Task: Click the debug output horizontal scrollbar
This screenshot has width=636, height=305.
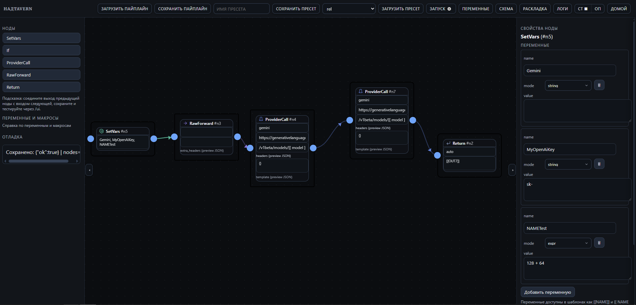Action: (39, 161)
